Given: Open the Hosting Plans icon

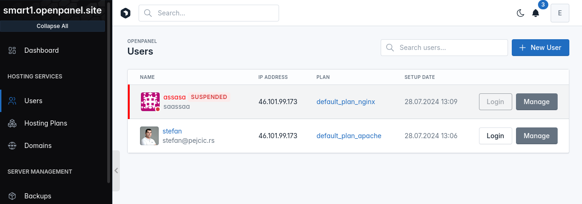Looking at the screenshot, I should 13,123.
